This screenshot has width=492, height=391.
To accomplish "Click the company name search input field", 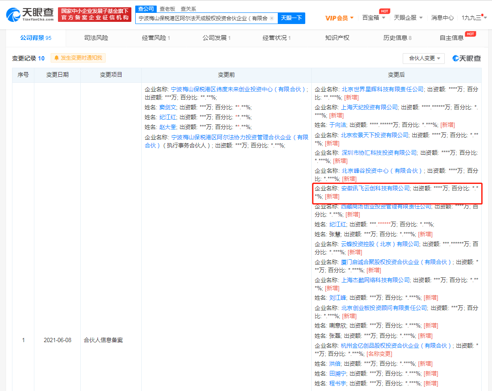I will tap(202, 18).
